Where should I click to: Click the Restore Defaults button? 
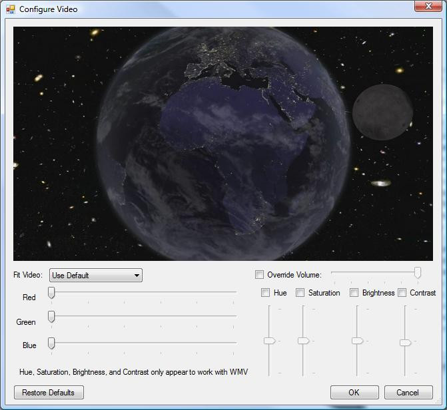49,392
